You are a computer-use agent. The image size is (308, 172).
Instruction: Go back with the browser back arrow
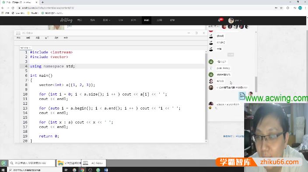coord(3,8)
